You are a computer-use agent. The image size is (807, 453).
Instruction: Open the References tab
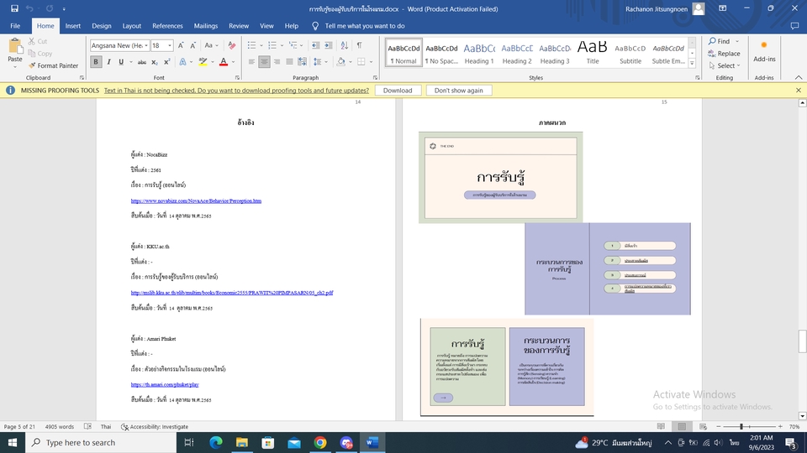167,26
